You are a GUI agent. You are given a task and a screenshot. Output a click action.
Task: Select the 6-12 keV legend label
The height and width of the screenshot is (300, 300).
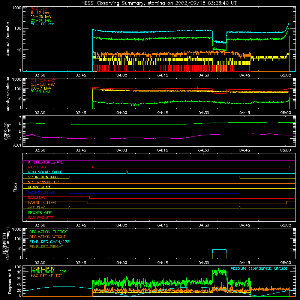[40, 13]
